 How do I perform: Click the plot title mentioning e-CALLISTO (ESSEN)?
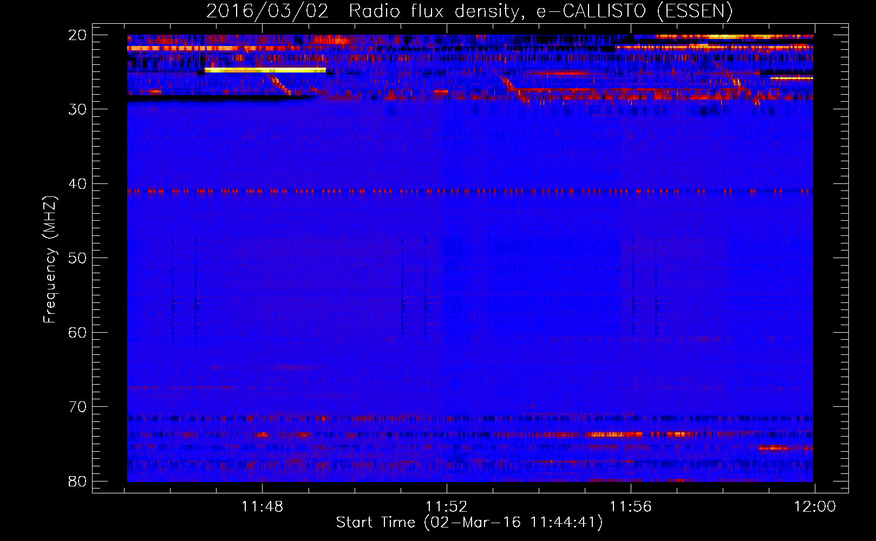tap(469, 10)
